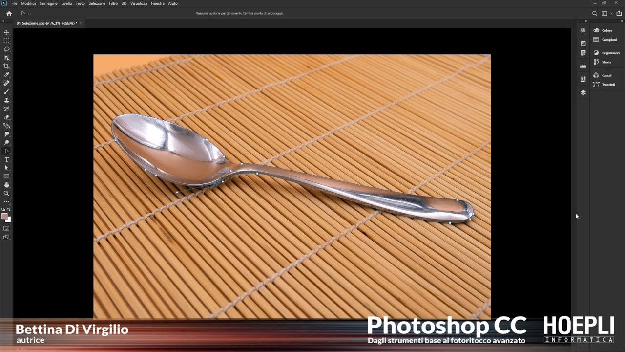Select the Eyedropper tool
This screenshot has width=625, height=352.
(6, 75)
